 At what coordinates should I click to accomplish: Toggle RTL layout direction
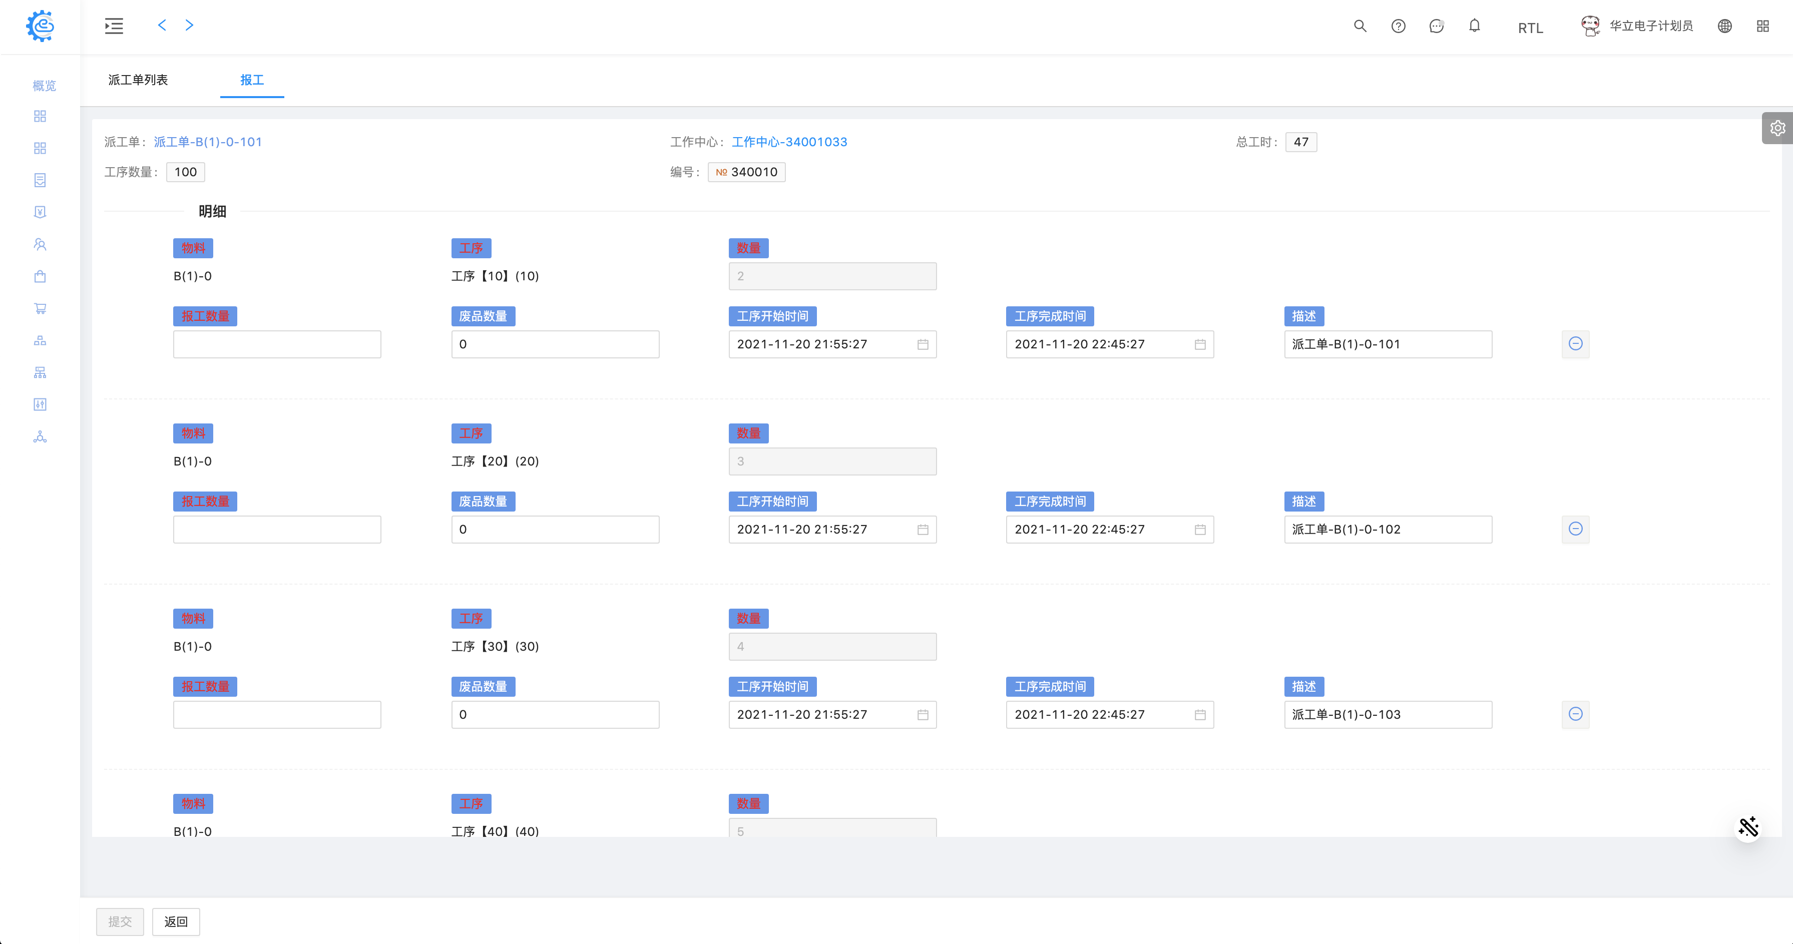tap(1530, 28)
